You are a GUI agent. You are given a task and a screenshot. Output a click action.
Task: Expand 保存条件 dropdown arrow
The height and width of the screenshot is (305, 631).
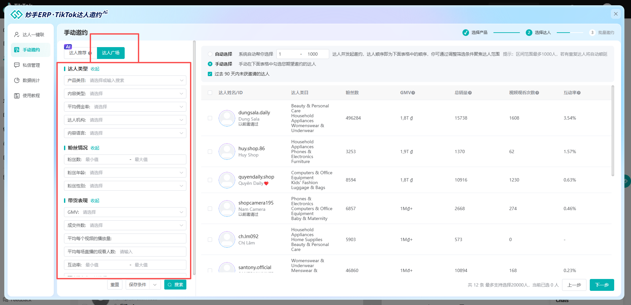155,285
